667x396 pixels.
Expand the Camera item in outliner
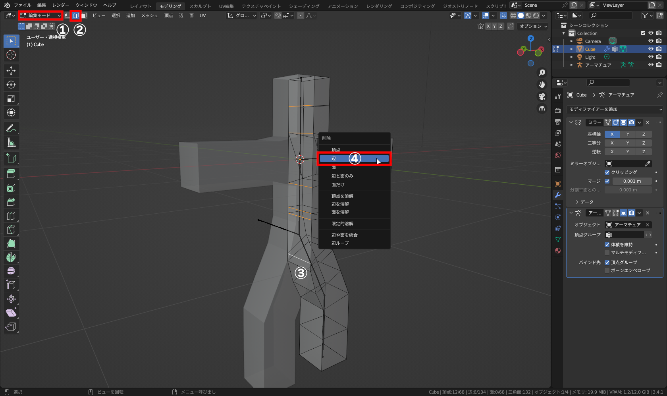(572, 41)
